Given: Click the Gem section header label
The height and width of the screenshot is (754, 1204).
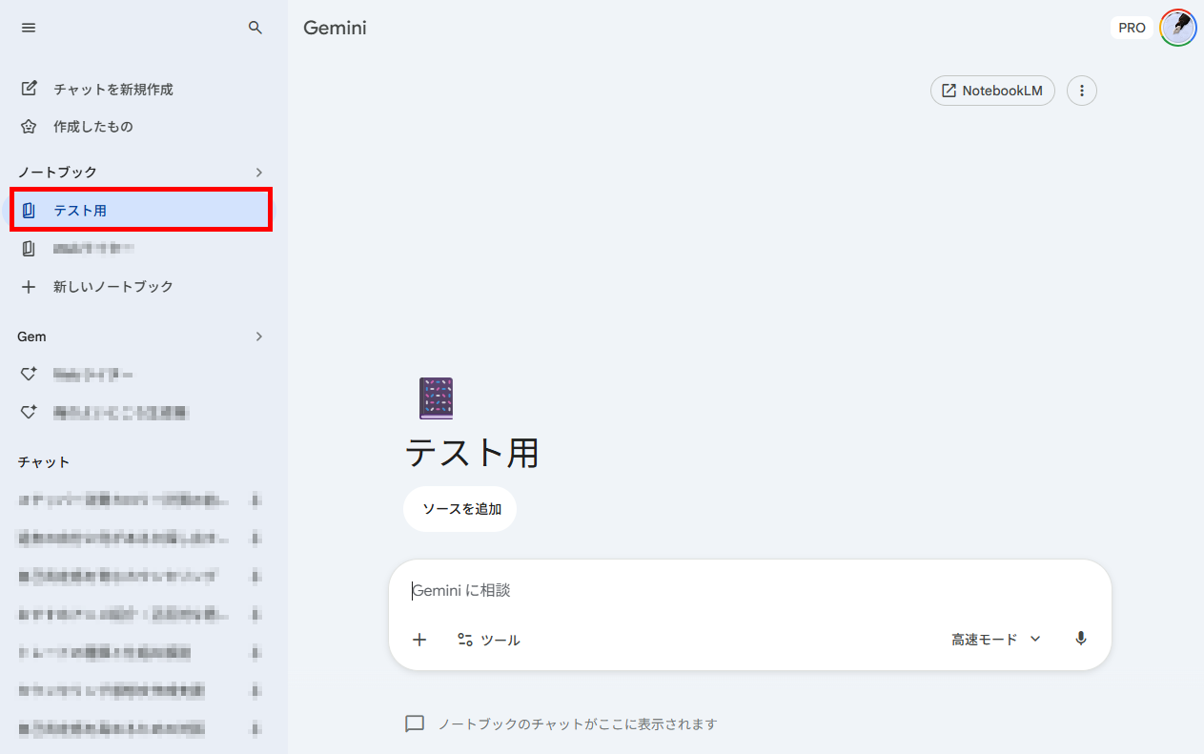Looking at the screenshot, I should point(32,336).
